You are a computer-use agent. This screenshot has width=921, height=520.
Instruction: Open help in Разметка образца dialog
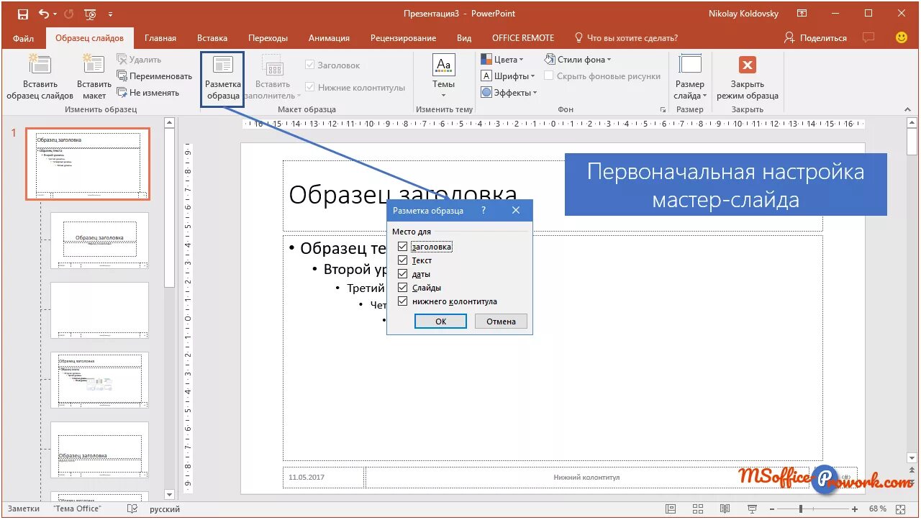click(x=483, y=211)
